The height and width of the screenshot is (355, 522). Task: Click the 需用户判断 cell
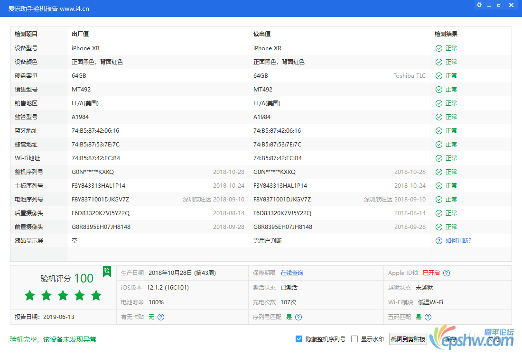[268, 241]
